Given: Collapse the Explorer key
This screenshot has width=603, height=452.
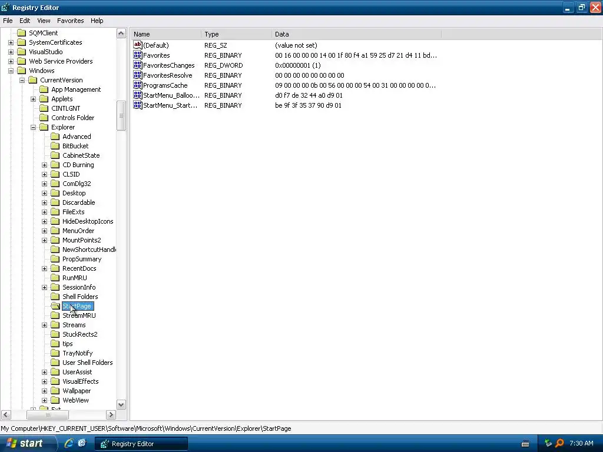Looking at the screenshot, I should (x=33, y=127).
